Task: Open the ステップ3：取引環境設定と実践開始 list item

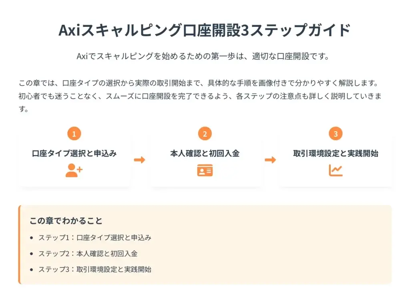Action: pyautogui.click(x=94, y=269)
